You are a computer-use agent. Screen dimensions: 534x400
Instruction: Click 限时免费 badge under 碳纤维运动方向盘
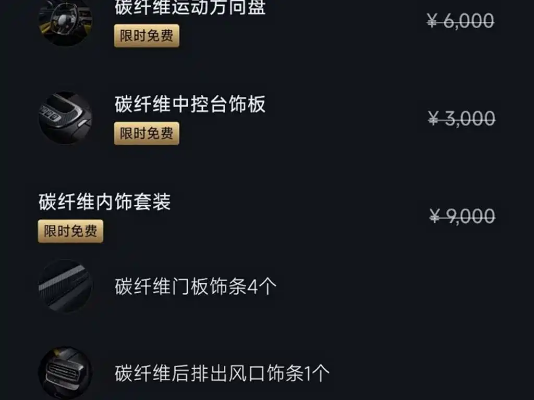[147, 36]
